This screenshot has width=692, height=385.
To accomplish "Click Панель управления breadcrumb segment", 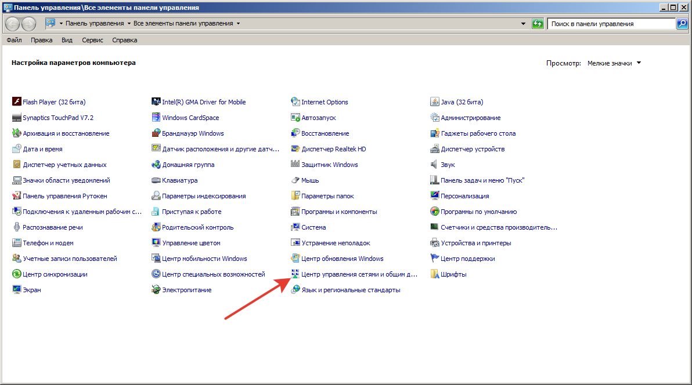I will (x=95, y=23).
